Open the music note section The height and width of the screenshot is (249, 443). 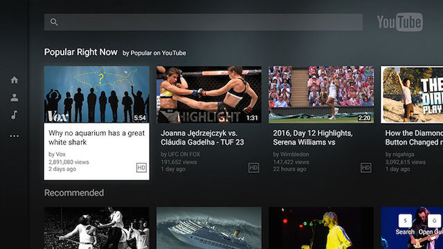click(x=14, y=115)
